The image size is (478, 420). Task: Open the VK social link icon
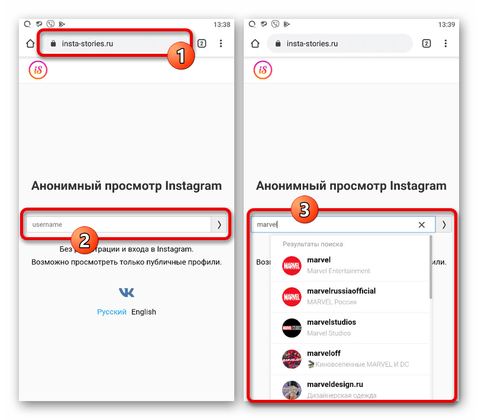coord(126,293)
